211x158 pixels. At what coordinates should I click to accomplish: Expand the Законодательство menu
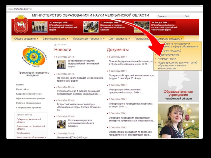55,39
